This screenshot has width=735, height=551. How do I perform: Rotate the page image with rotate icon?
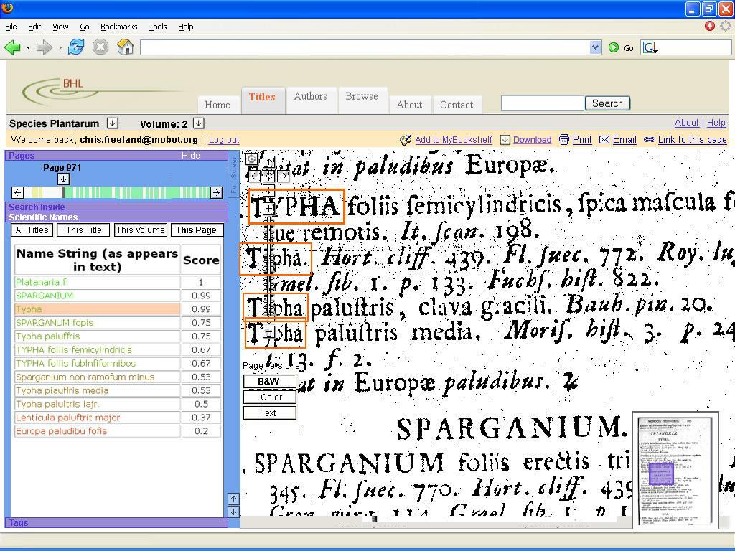pos(252,159)
